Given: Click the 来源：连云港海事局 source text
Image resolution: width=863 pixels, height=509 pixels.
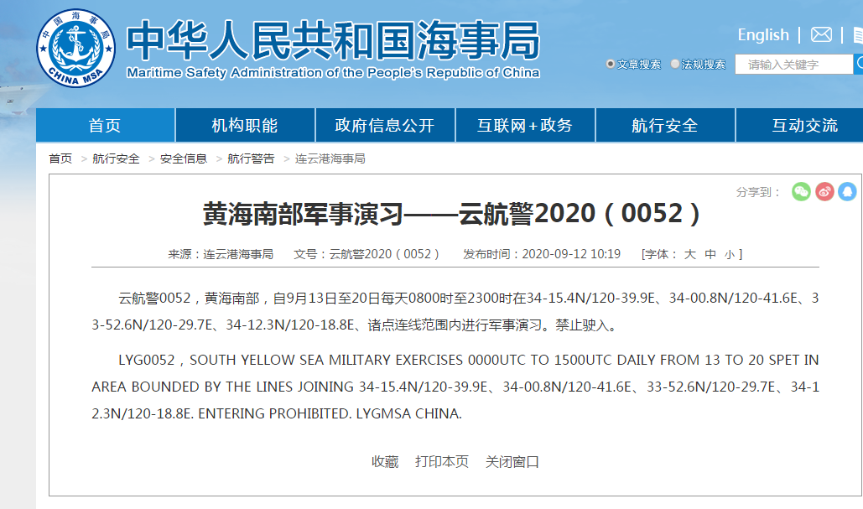Looking at the screenshot, I should point(221,254).
